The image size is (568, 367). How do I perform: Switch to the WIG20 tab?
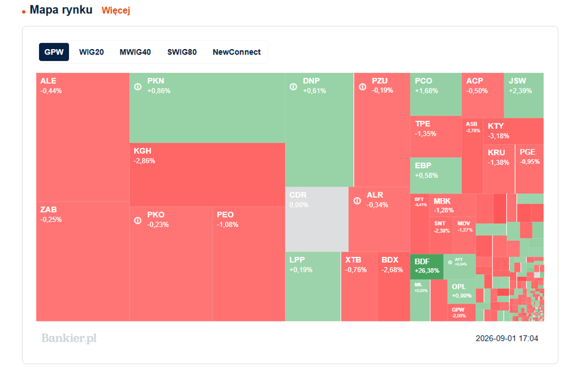(91, 52)
